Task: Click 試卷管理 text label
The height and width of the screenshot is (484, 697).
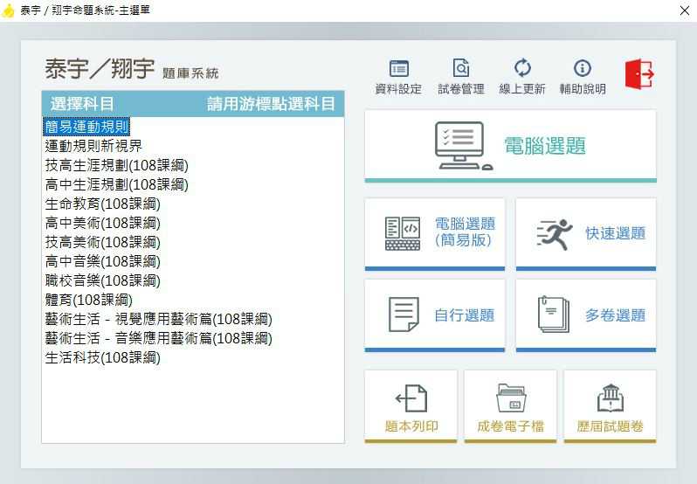Action: (461, 89)
